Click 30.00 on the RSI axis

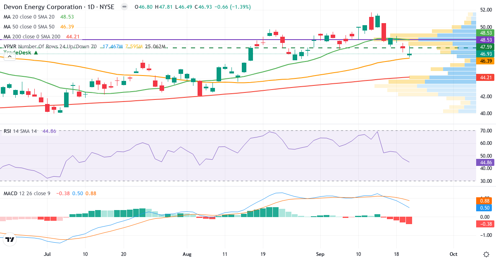pyautogui.click(x=486, y=181)
